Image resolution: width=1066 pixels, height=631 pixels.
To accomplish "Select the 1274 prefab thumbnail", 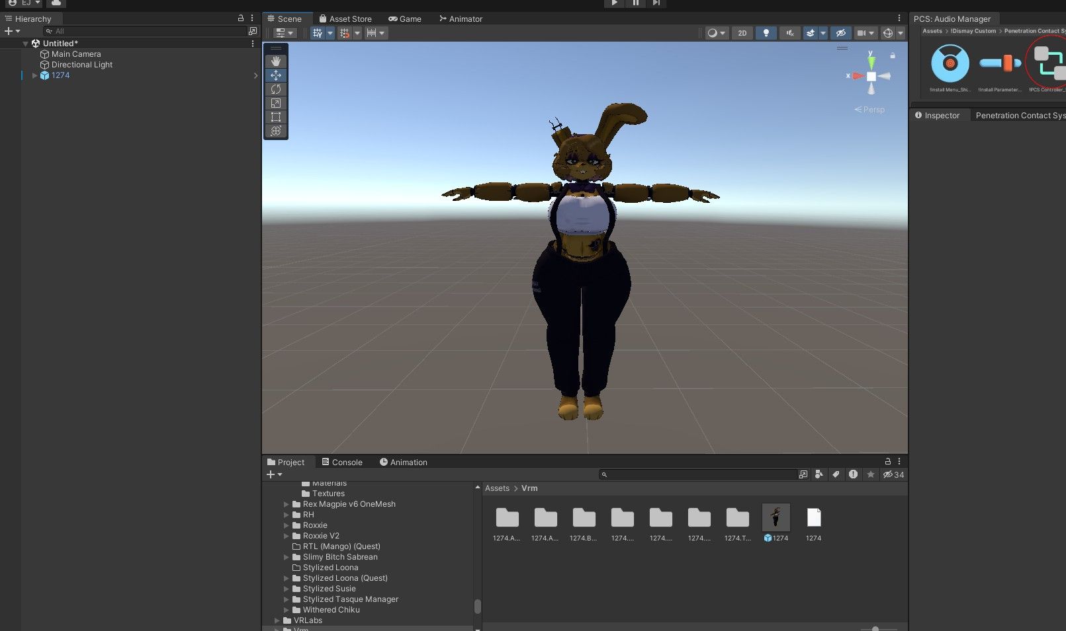I will coord(776,518).
